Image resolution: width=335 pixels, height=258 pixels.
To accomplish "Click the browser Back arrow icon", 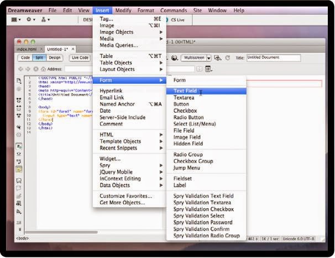I will pos(20,69).
